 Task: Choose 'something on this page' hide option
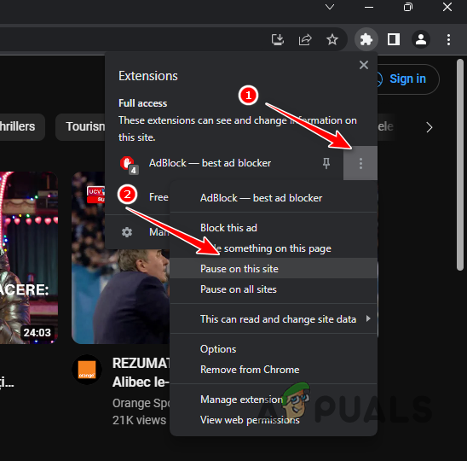point(274,248)
